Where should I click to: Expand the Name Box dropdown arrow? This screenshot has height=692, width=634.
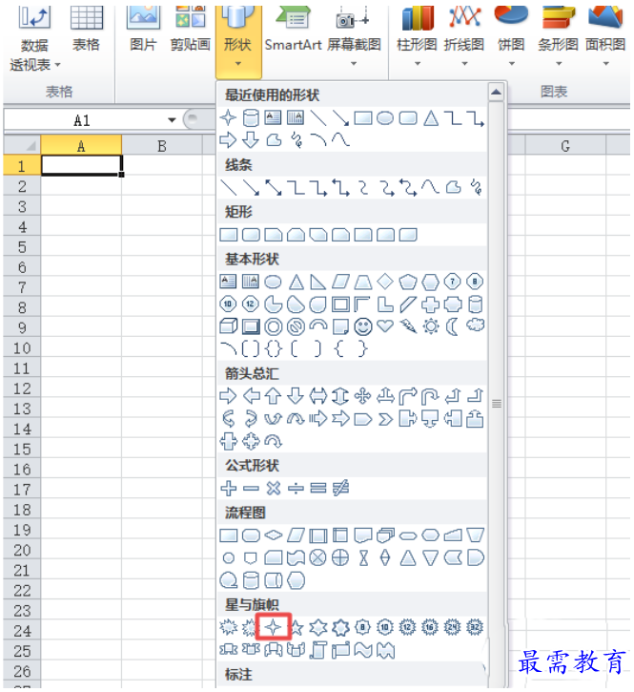pyautogui.click(x=172, y=120)
